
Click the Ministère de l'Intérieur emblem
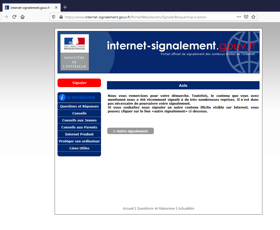tap(75, 62)
